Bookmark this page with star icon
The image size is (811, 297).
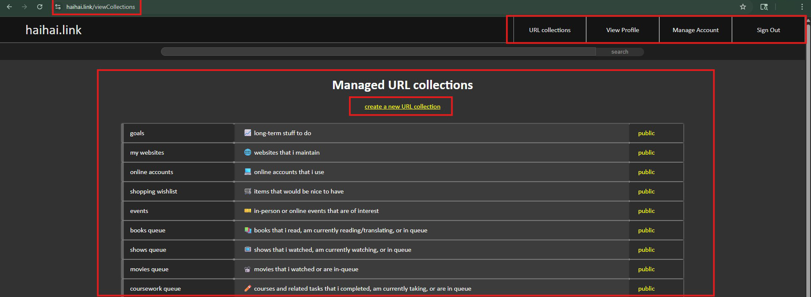743,7
